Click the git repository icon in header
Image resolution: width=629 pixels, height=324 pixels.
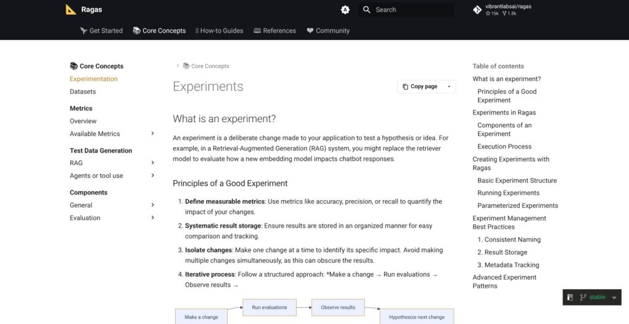(x=477, y=10)
